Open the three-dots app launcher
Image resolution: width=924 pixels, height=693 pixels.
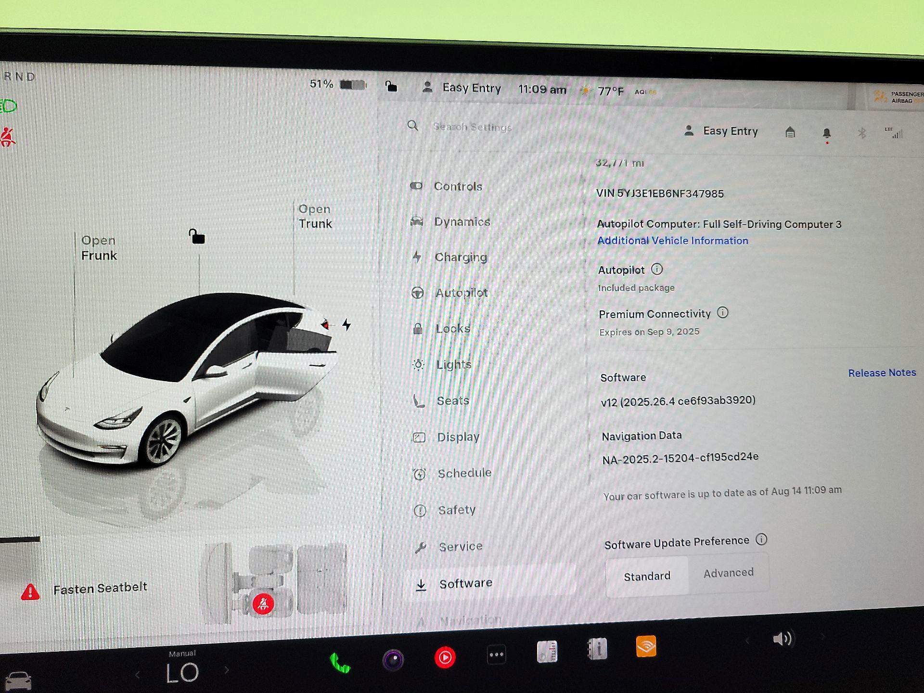496,654
